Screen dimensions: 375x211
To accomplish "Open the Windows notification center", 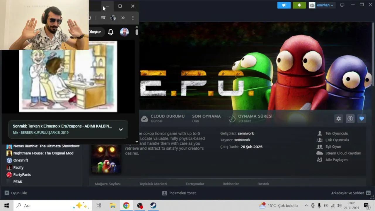I will pos(367,205).
